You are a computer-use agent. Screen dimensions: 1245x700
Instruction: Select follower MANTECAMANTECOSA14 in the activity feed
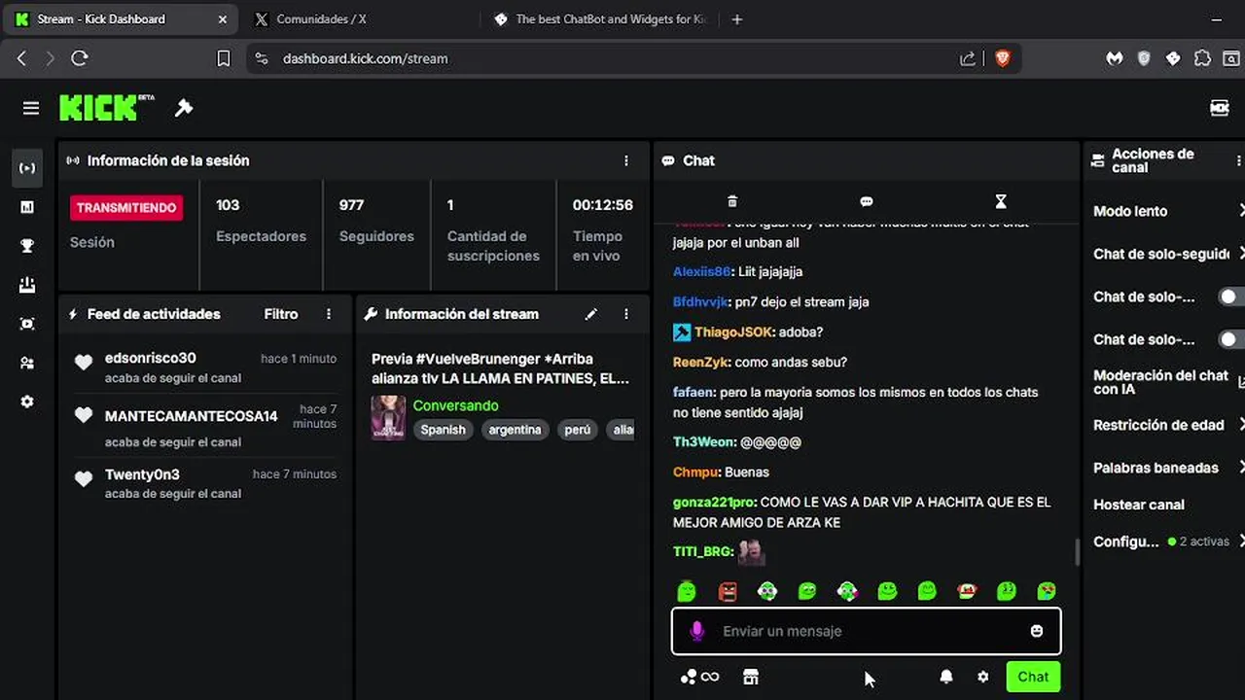pyautogui.click(x=192, y=416)
